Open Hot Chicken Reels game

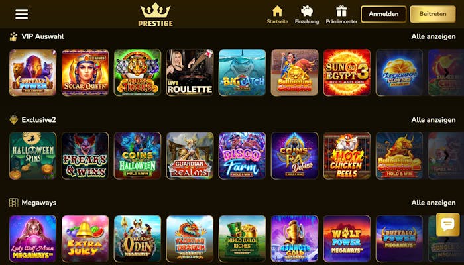click(347, 156)
